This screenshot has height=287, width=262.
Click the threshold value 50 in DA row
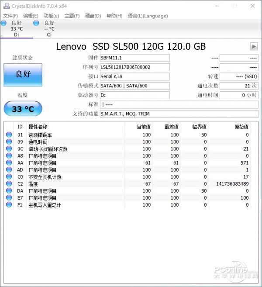204,191
